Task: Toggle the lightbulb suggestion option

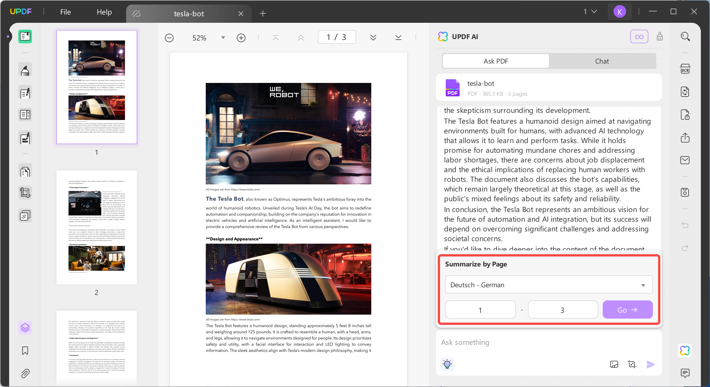Action: pos(447,364)
